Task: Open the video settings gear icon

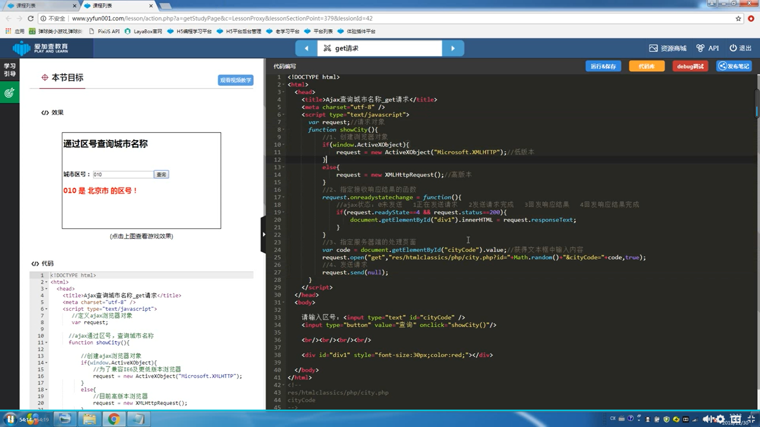Action: (x=720, y=419)
